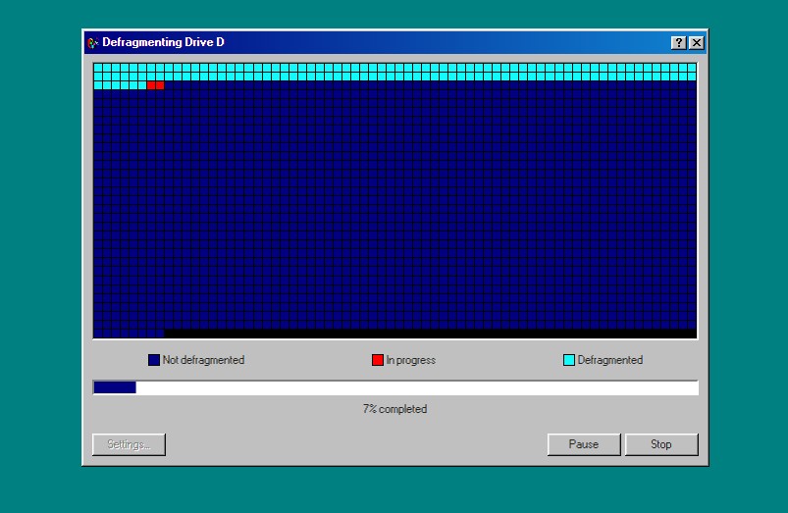Screen dimensions: 788x513
Task: Click the dark blue Not defragmented legend swatch
Action: [x=154, y=360]
